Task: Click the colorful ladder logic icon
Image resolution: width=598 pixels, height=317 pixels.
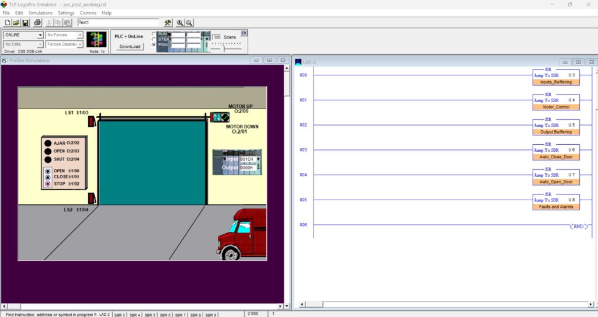Action: [x=96, y=40]
